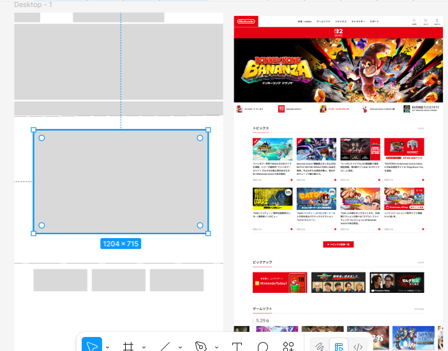
Task: Open the first topic thumbnail with flying island art
Action: 273,149
